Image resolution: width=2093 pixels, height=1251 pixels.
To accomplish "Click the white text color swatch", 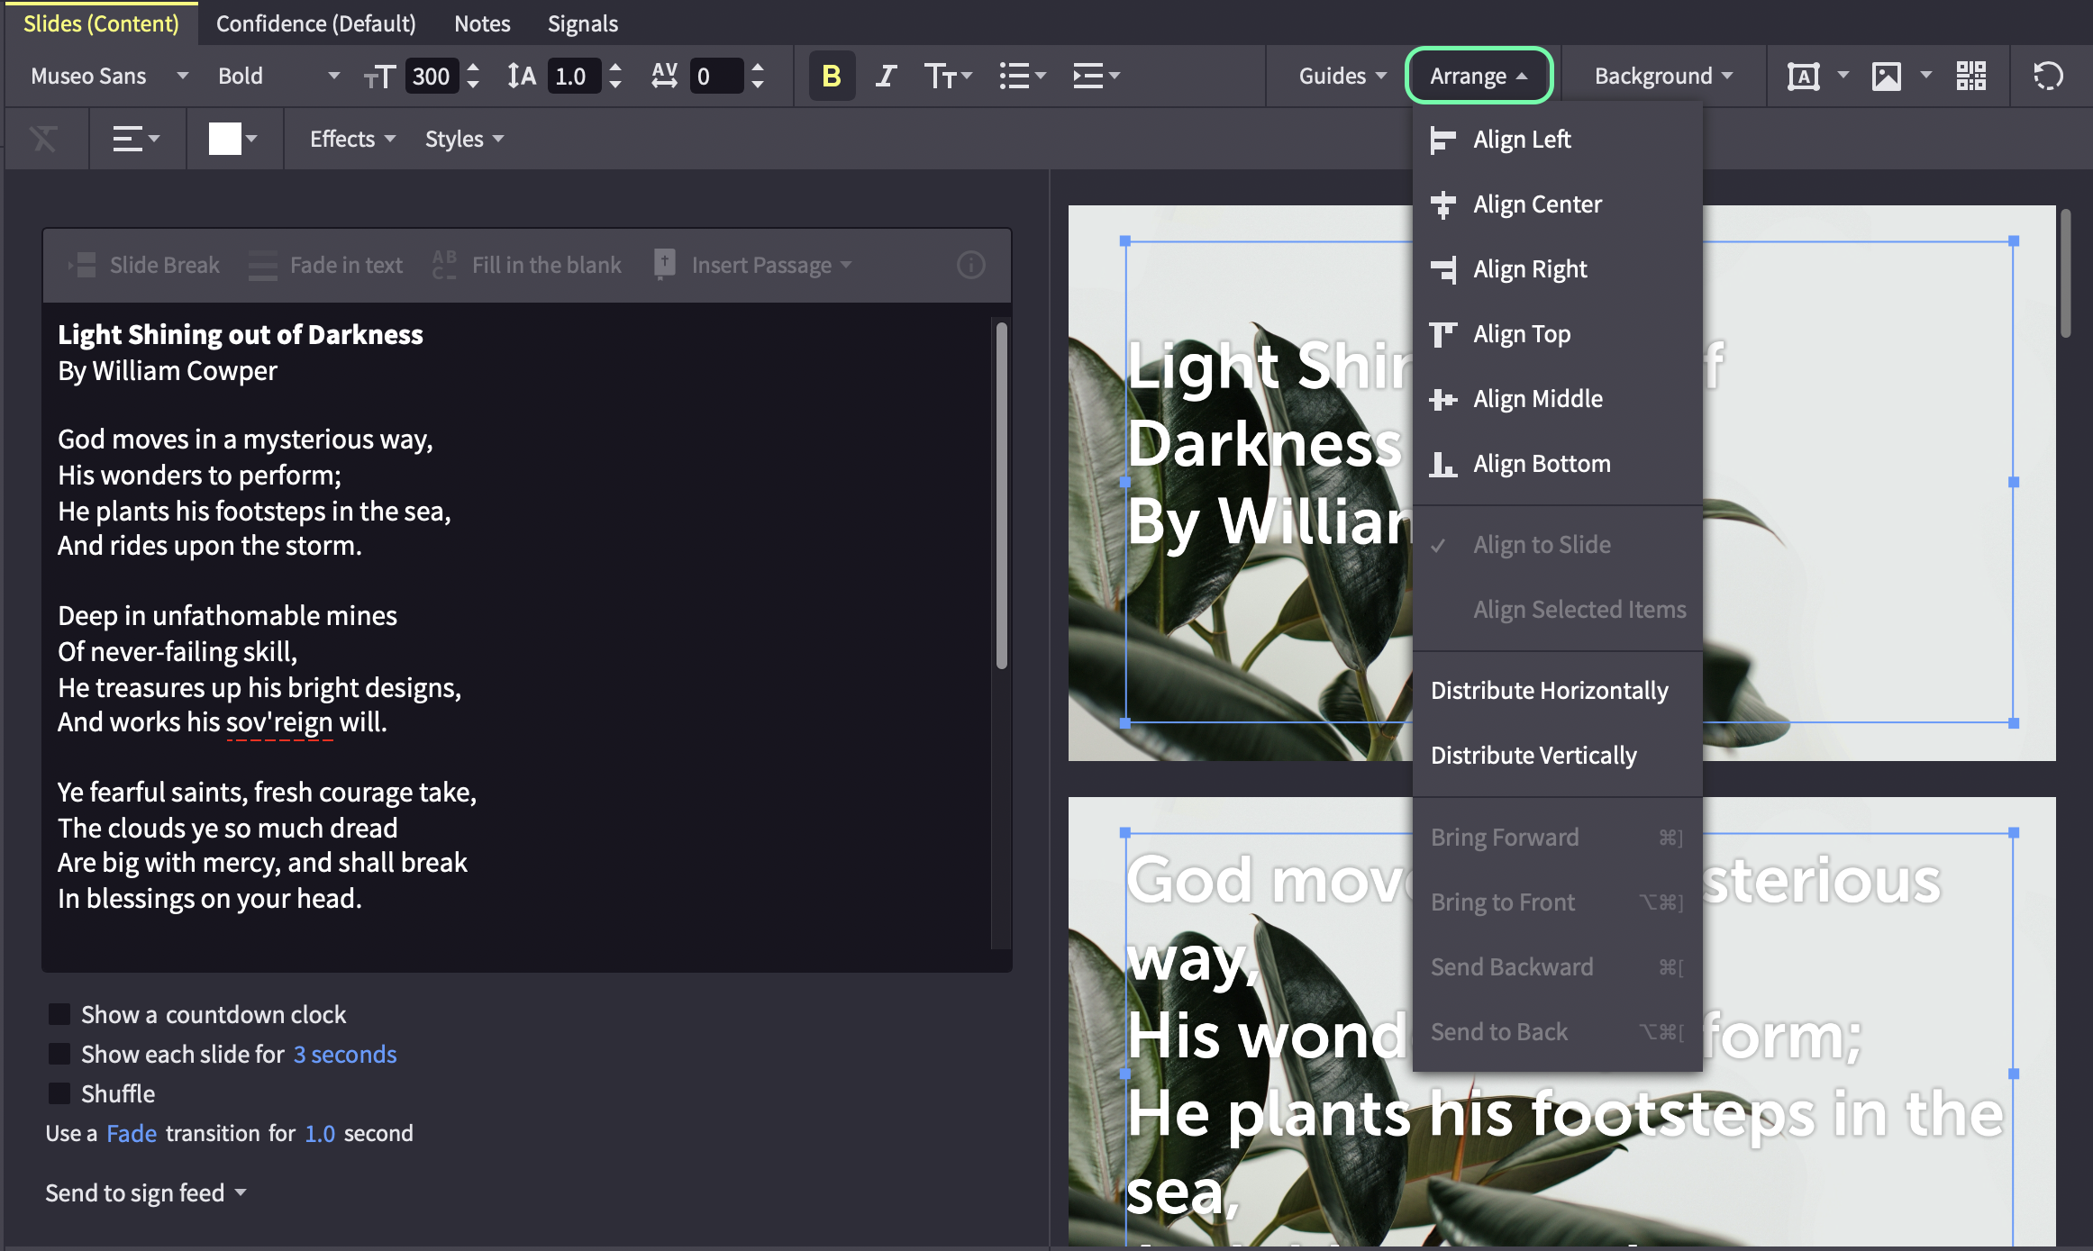I will 224,140.
